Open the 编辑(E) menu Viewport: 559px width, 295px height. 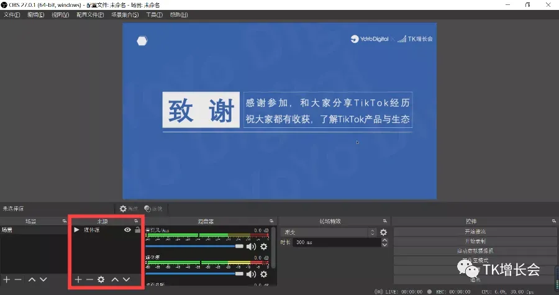tap(35, 15)
